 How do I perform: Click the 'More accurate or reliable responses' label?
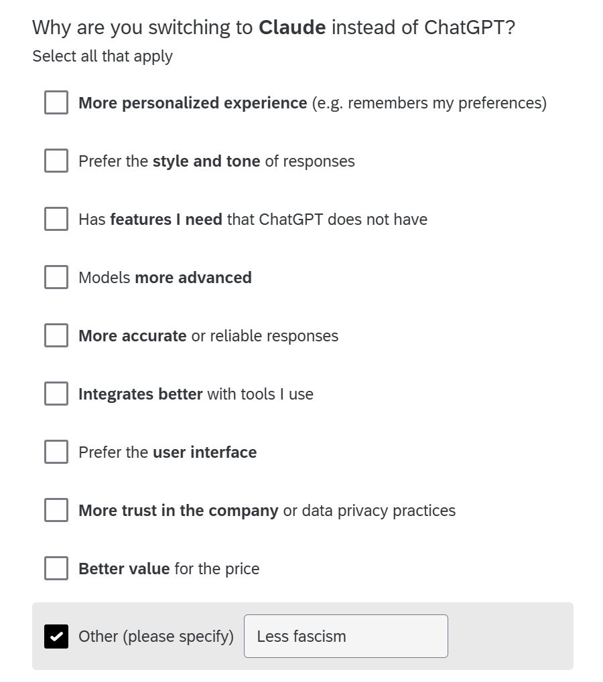pyautogui.click(x=208, y=336)
